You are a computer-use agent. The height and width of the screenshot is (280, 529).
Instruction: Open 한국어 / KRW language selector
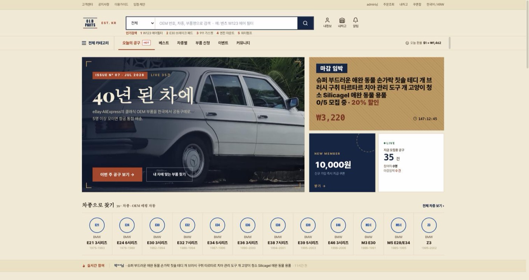point(435,5)
